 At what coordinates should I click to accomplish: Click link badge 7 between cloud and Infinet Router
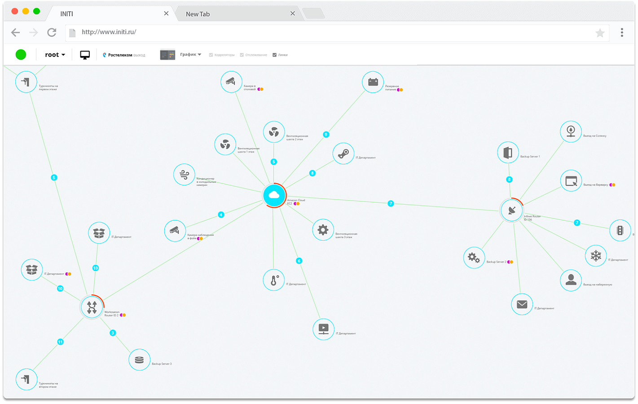click(x=391, y=203)
